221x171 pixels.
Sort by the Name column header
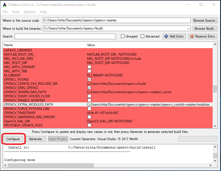click(x=44, y=45)
